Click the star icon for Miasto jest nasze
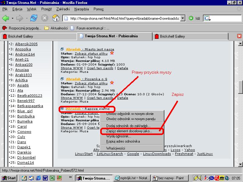 (112, 53)
